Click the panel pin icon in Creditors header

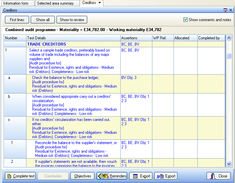pyautogui.click(x=225, y=10)
